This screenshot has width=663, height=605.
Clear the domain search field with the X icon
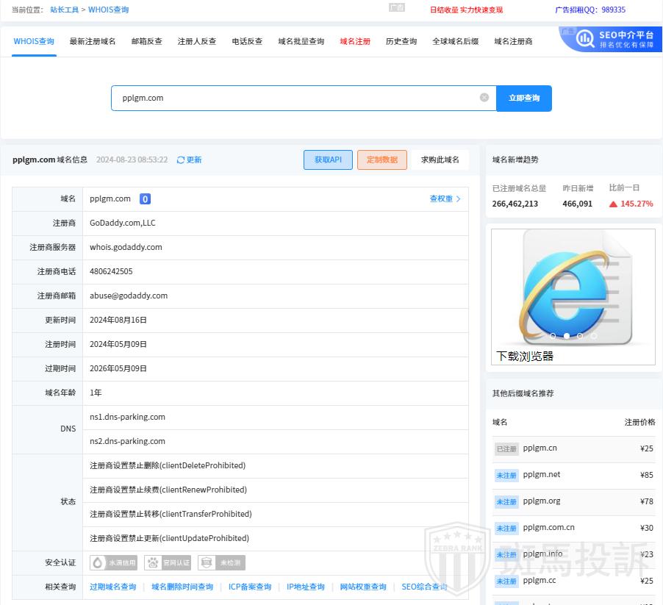coord(484,98)
